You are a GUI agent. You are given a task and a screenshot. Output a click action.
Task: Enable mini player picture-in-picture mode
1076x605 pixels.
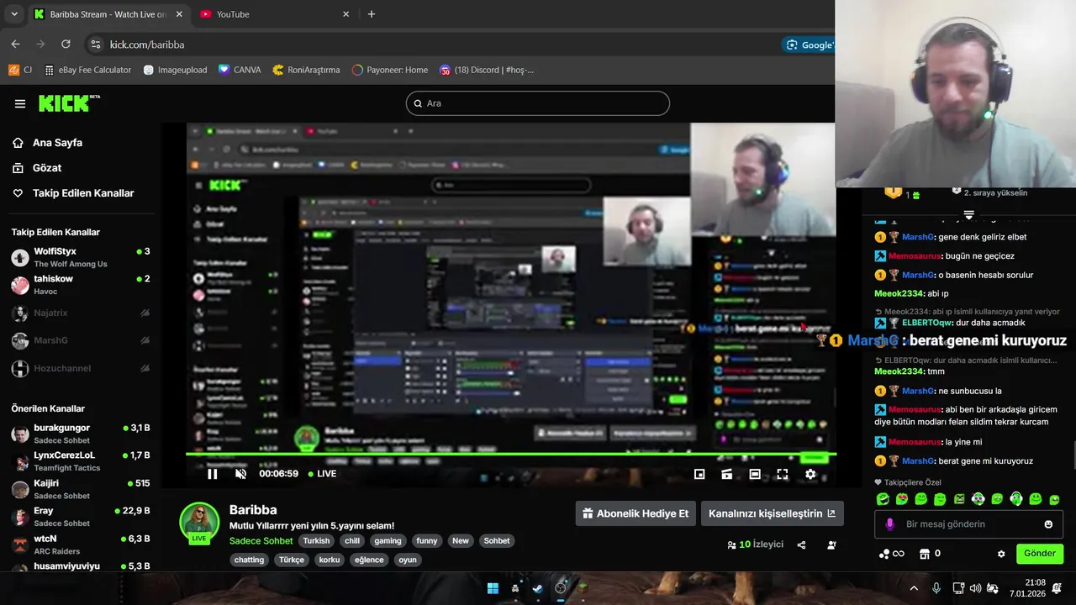[x=699, y=474]
